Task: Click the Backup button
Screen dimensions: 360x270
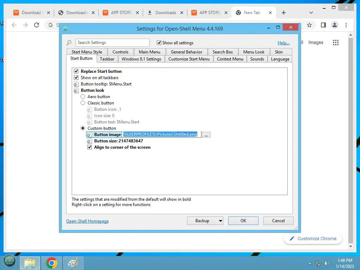Action: pyautogui.click(x=202, y=221)
